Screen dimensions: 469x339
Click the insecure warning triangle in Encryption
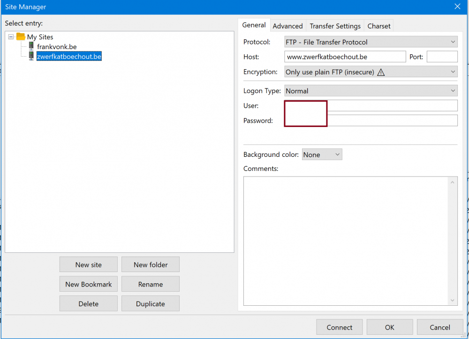381,72
